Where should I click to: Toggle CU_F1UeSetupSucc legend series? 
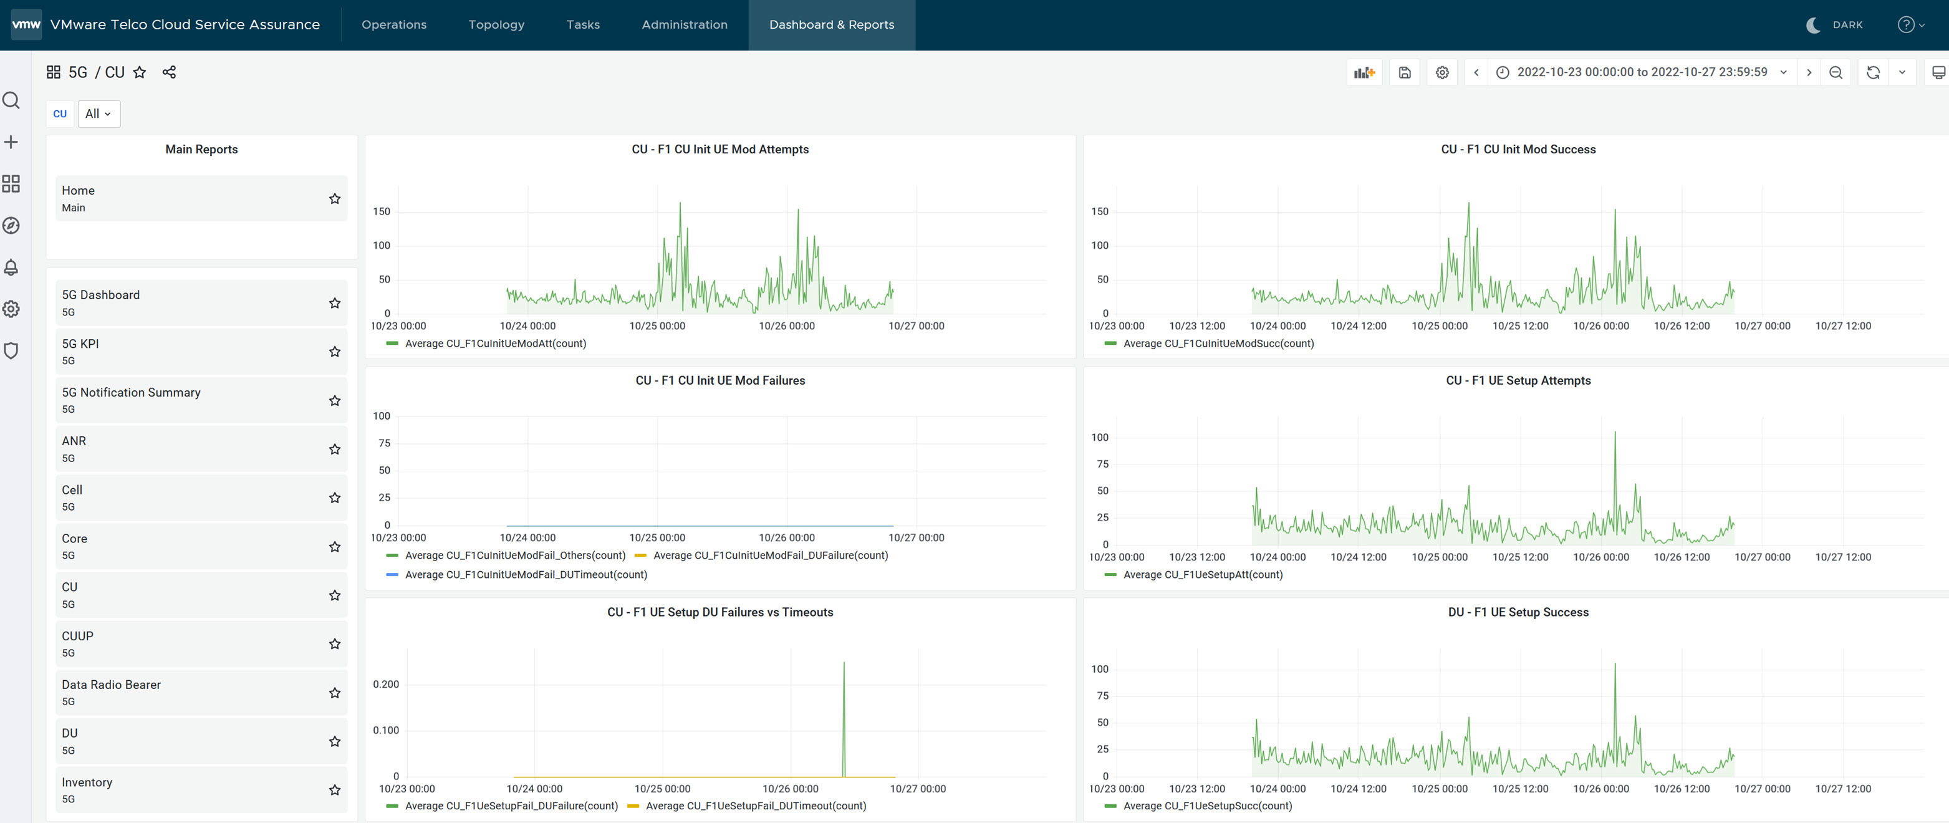pyautogui.click(x=1208, y=806)
